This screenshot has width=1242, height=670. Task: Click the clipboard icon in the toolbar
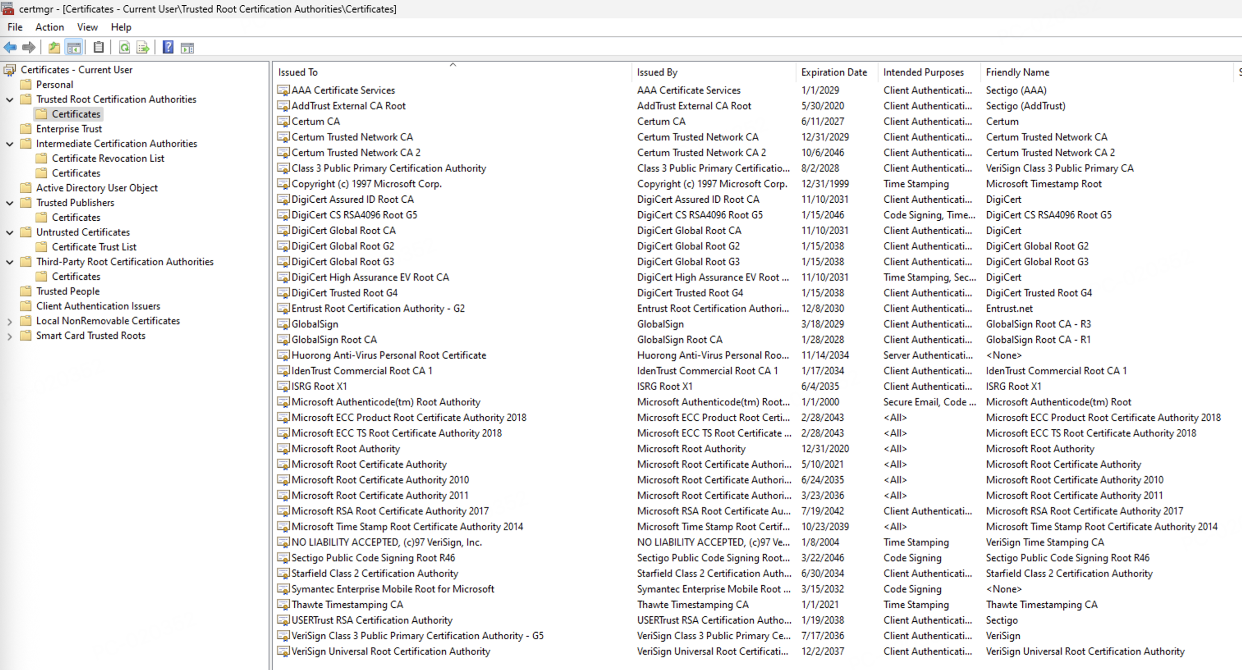click(x=98, y=47)
